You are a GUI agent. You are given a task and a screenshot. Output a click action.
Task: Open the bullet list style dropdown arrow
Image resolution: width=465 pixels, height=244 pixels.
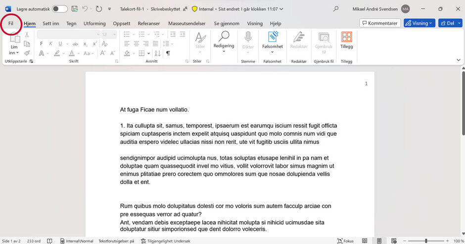(134, 35)
